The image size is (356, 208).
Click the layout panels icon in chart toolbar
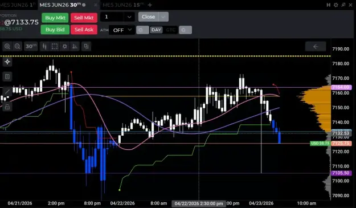[86, 46]
